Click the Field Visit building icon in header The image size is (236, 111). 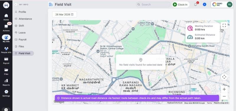point(51,4)
